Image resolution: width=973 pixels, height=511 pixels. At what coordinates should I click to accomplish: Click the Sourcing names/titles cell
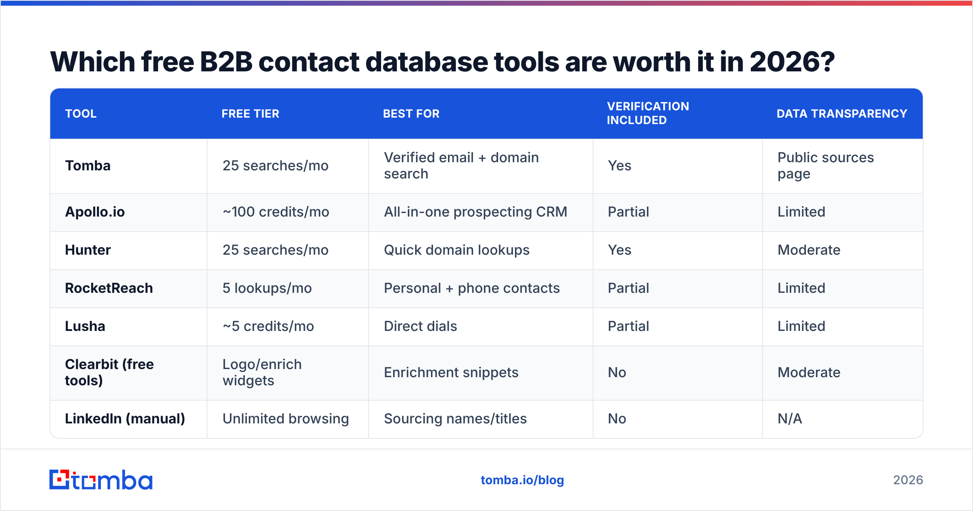click(481, 419)
